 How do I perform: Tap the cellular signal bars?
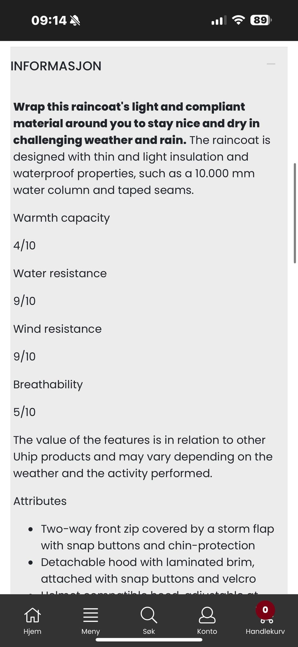tap(219, 21)
